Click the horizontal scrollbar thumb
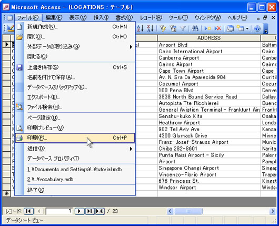 click(188, 211)
